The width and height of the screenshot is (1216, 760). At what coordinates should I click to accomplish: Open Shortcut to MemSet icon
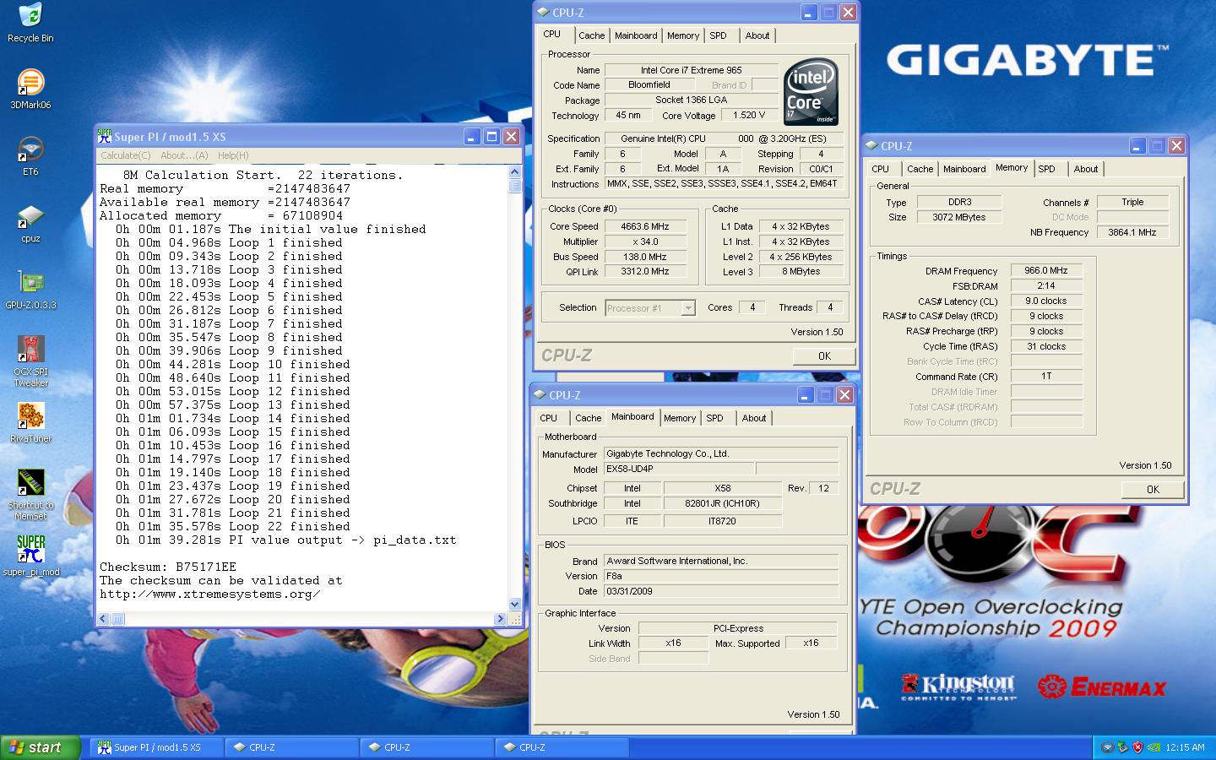(30, 495)
